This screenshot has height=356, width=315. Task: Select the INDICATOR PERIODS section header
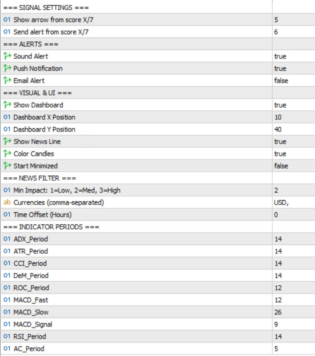51,227
